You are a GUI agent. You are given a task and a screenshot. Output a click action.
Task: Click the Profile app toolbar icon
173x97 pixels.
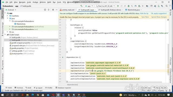pos(136,6)
